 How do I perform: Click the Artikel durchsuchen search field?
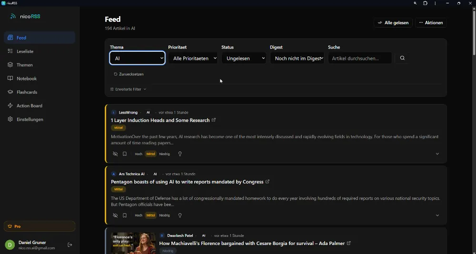360,58
